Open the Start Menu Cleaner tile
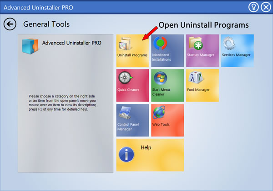The image size is (273, 191). [x=167, y=85]
